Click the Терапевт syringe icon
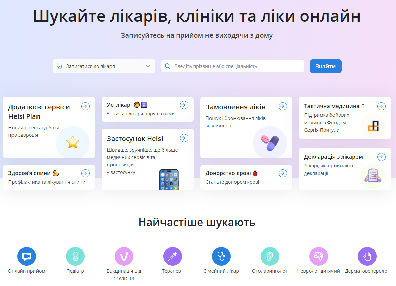Image resolution: width=396 pixels, height=286 pixels. 172,256
